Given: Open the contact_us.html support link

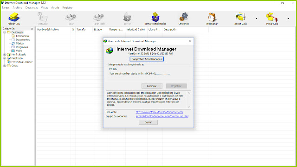Looking at the screenshot, I should (x=162, y=116).
